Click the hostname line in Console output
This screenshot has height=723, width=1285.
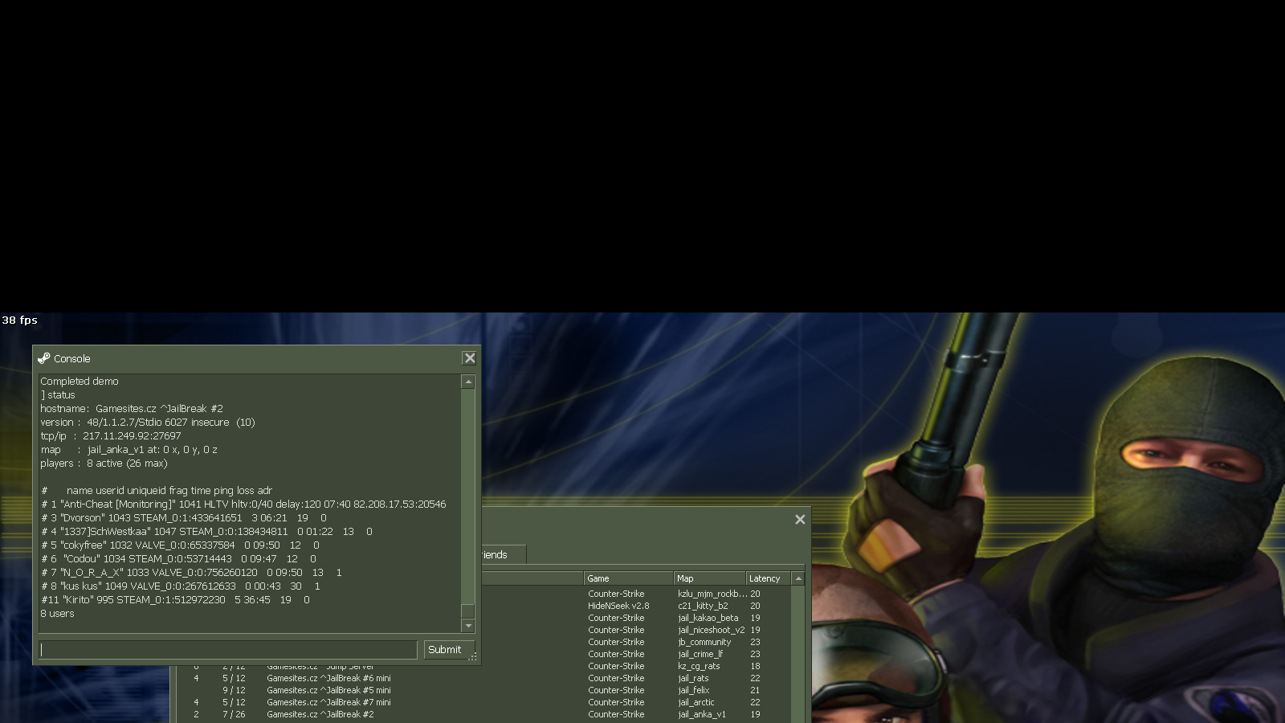coord(132,409)
